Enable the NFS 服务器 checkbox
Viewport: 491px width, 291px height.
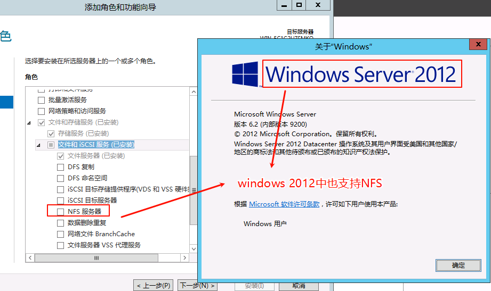(60, 212)
